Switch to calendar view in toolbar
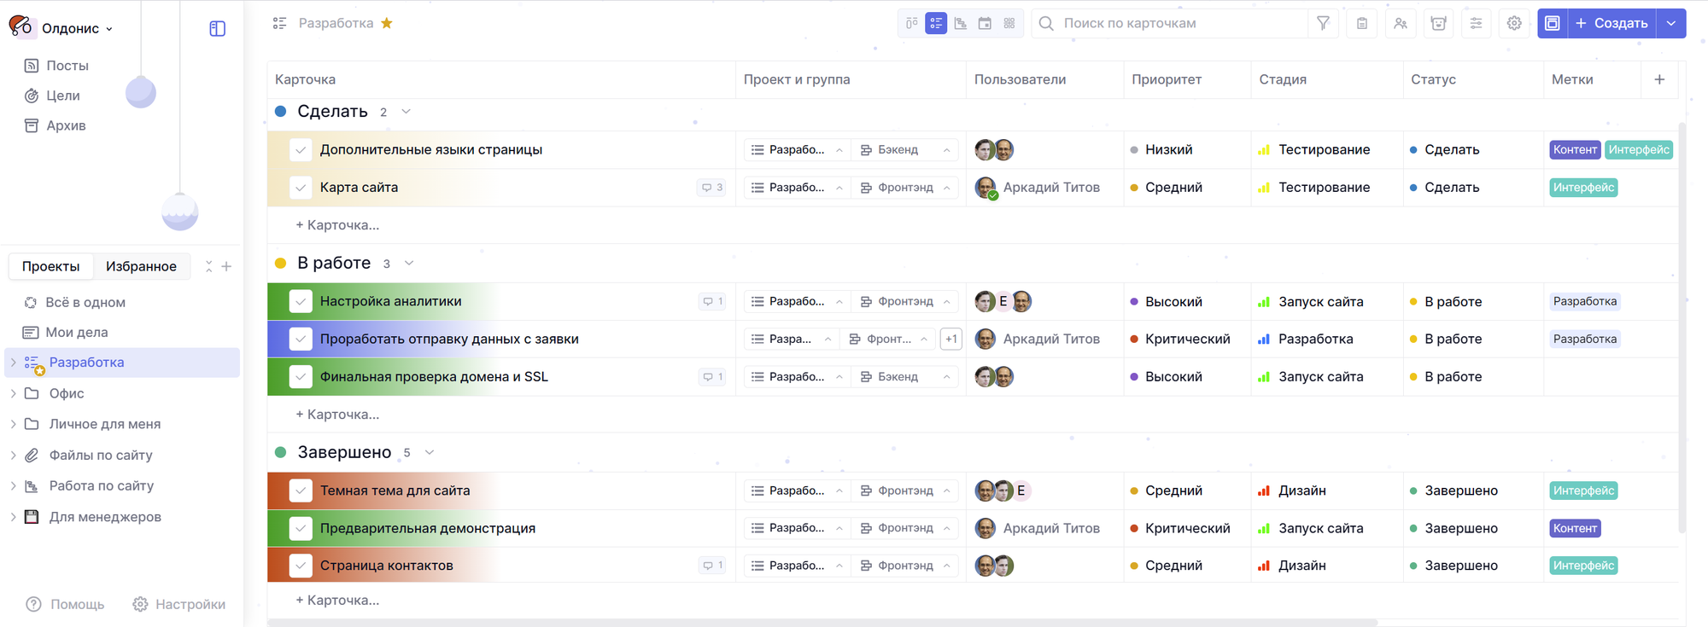Screen dimensions: 1708x627 (x=985, y=24)
